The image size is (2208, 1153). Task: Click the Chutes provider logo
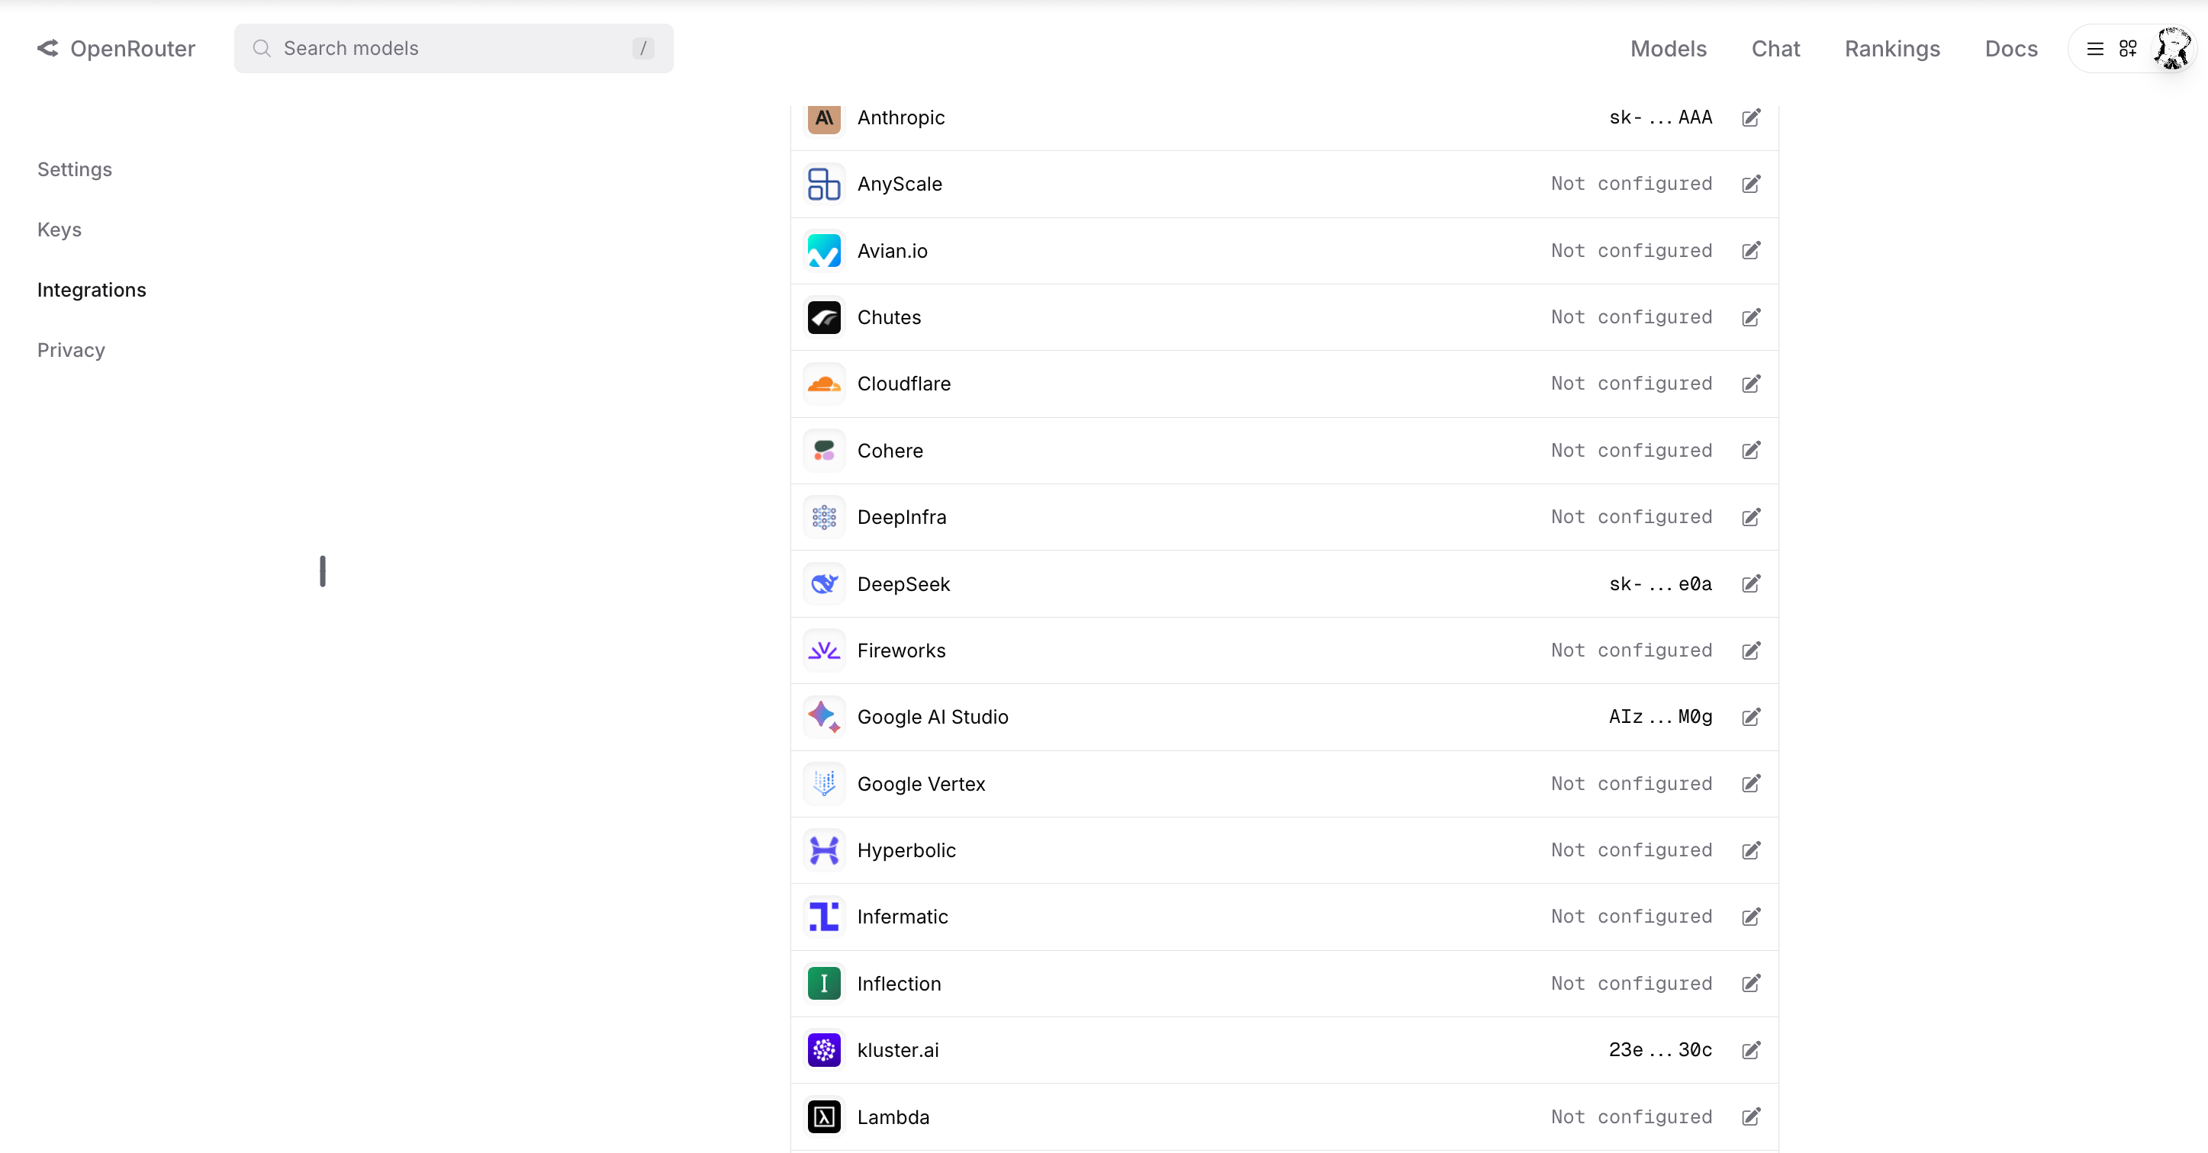click(x=824, y=317)
